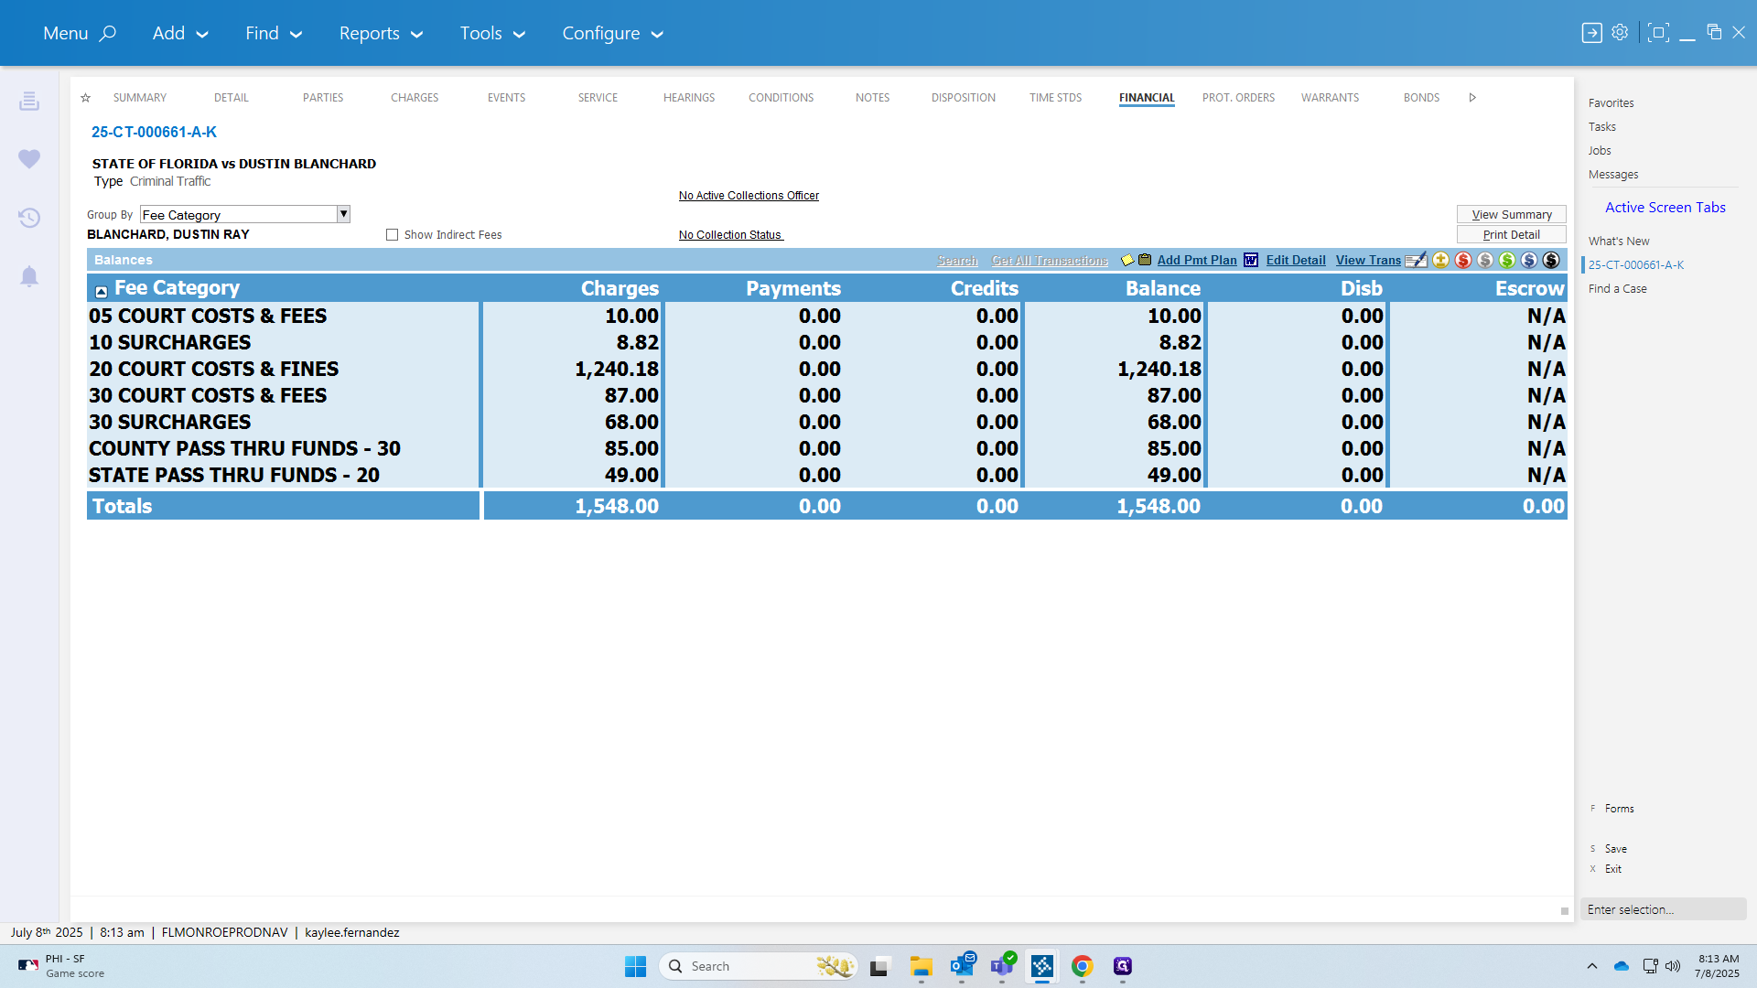Click the Edit Detail link
This screenshot has height=988, width=1757.
pyautogui.click(x=1296, y=261)
